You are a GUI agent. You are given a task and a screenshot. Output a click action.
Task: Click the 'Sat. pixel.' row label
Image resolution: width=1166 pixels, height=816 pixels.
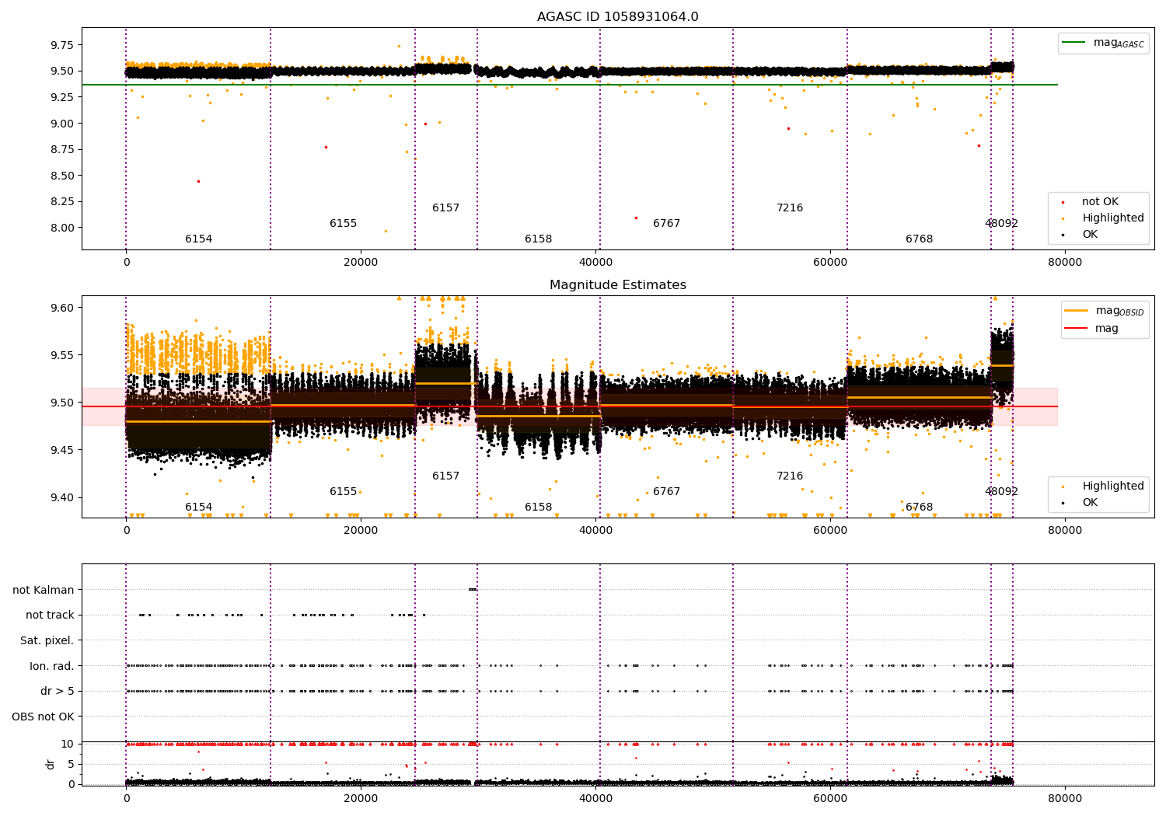47,640
